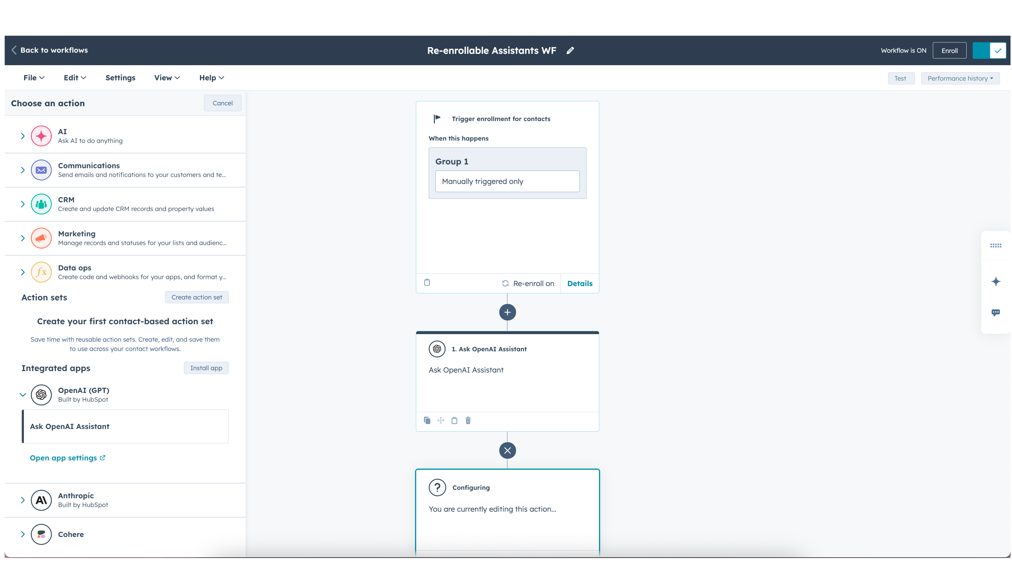The width and height of the screenshot is (1012, 569).
Task: Open the Performance history dropdown
Action: (960, 78)
